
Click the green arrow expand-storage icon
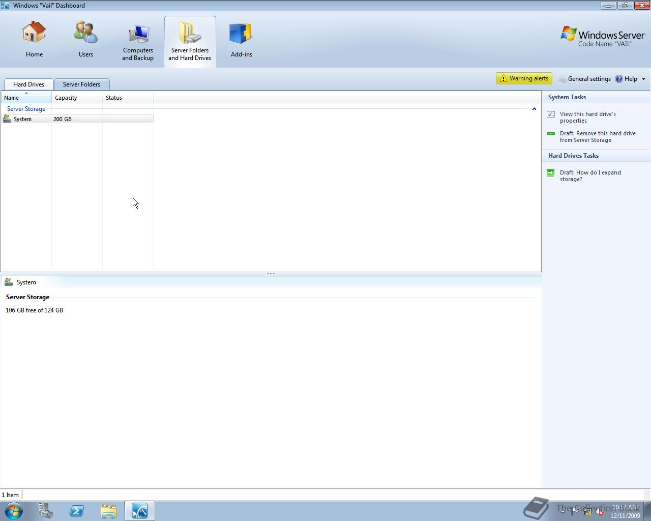tap(551, 173)
